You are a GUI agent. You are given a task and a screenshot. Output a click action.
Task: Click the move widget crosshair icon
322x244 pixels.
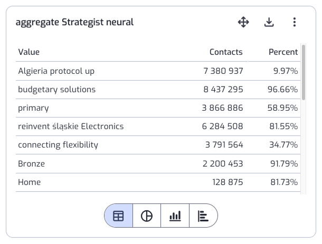243,22
